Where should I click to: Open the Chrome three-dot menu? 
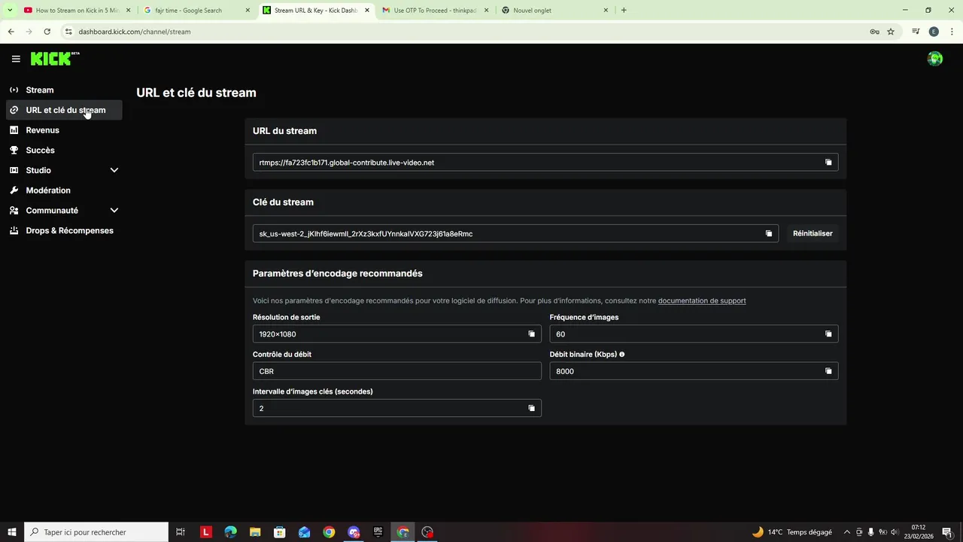pyautogui.click(x=951, y=32)
